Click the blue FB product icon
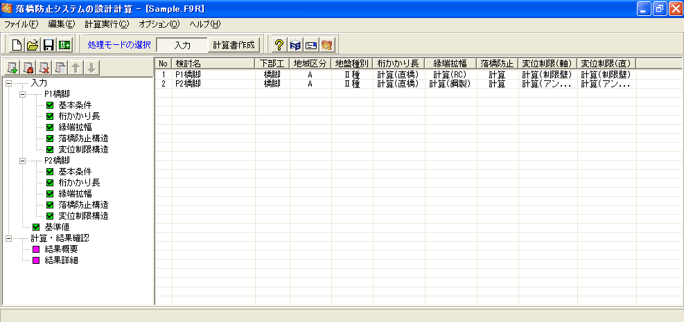 point(295,45)
